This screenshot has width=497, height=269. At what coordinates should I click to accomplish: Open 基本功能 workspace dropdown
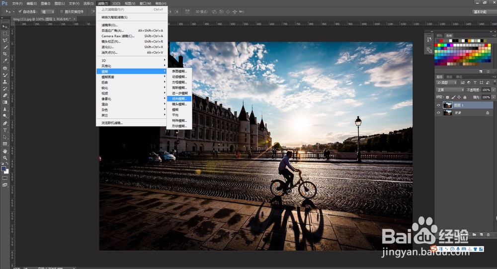coord(484,12)
